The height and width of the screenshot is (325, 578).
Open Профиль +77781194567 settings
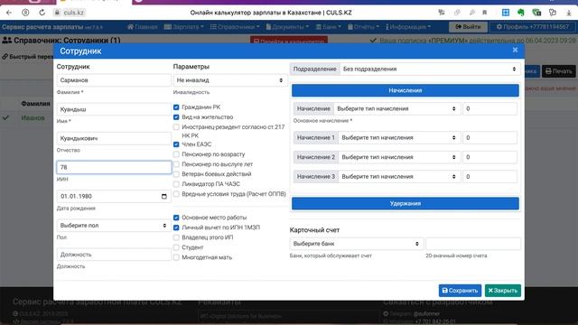pyautogui.click(x=533, y=27)
